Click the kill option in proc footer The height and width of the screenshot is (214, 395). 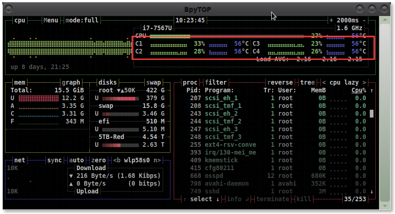(x=303, y=199)
